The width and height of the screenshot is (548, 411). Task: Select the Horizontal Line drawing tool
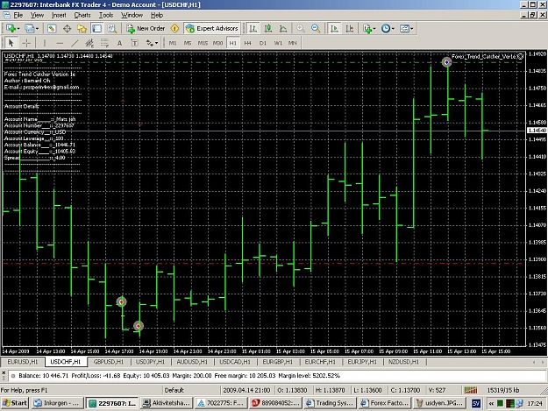[x=60, y=43]
